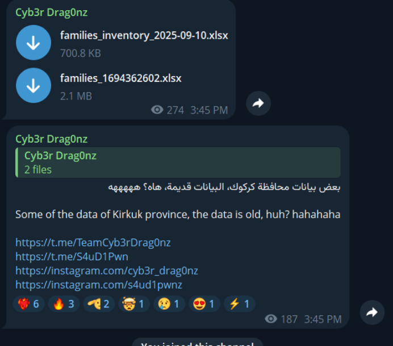Toggle the heart-on-fire reaction

[28, 304]
